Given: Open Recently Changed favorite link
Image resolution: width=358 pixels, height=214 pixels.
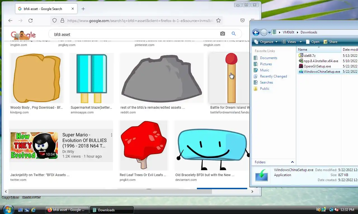Looking at the screenshot, I should pyautogui.click(x=273, y=76).
